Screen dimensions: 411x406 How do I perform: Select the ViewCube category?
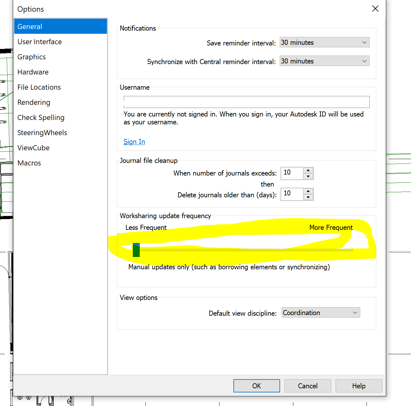(33, 148)
